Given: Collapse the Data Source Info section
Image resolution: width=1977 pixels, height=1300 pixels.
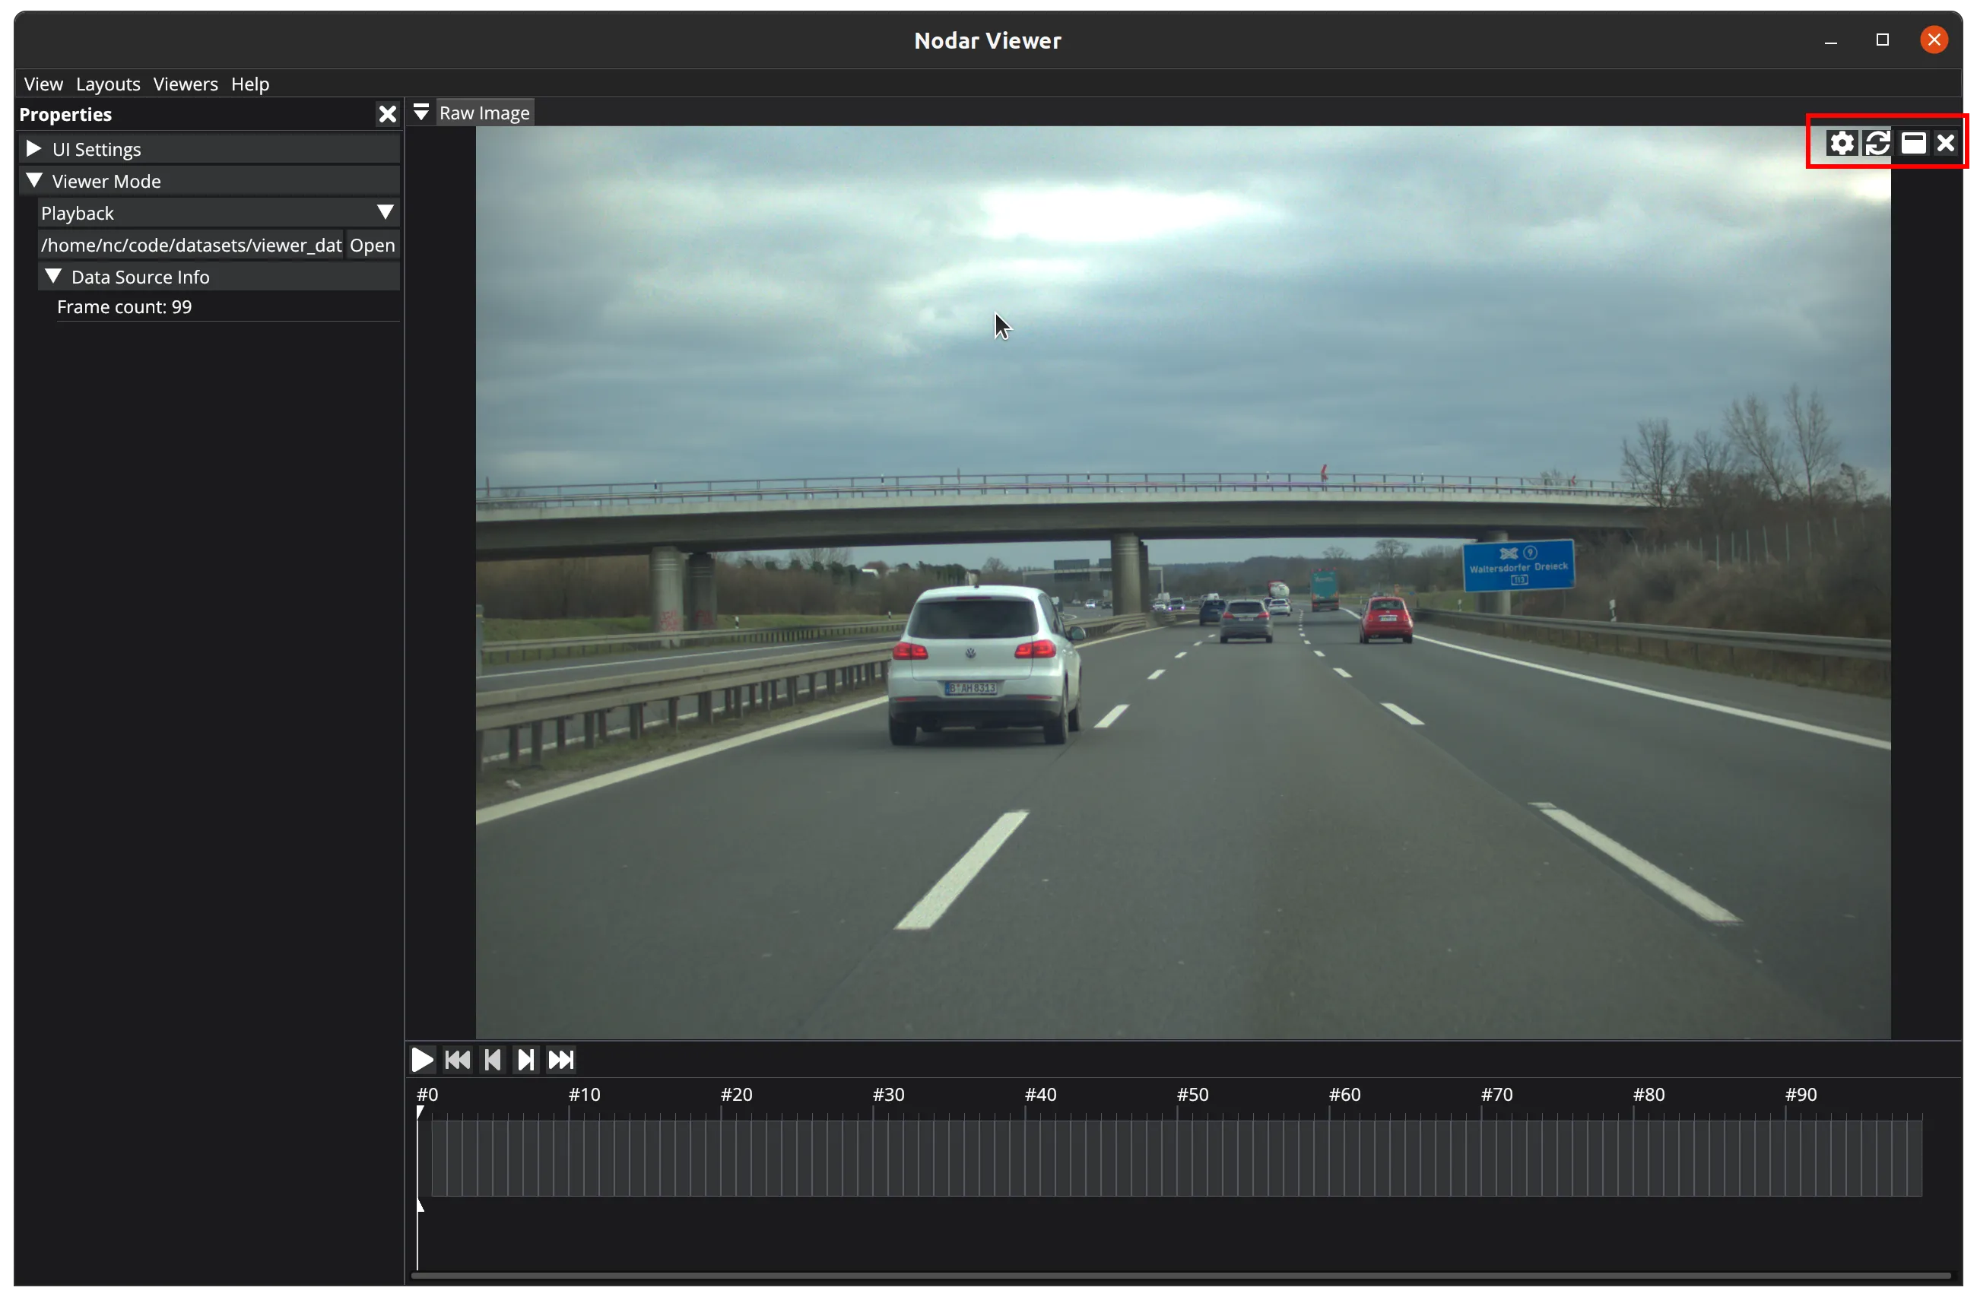Looking at the screenshot, I should [53, 277].
